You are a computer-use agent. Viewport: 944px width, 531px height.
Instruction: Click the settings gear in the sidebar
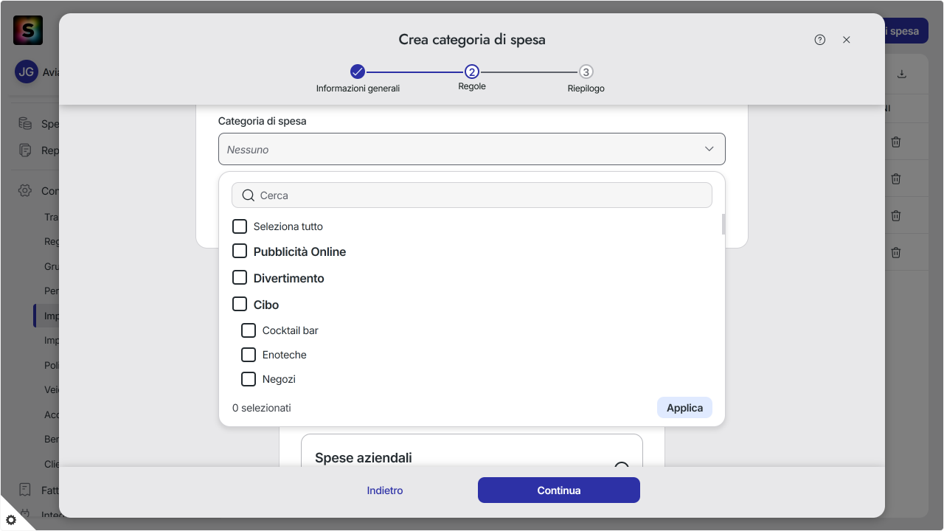coord(25,190)
